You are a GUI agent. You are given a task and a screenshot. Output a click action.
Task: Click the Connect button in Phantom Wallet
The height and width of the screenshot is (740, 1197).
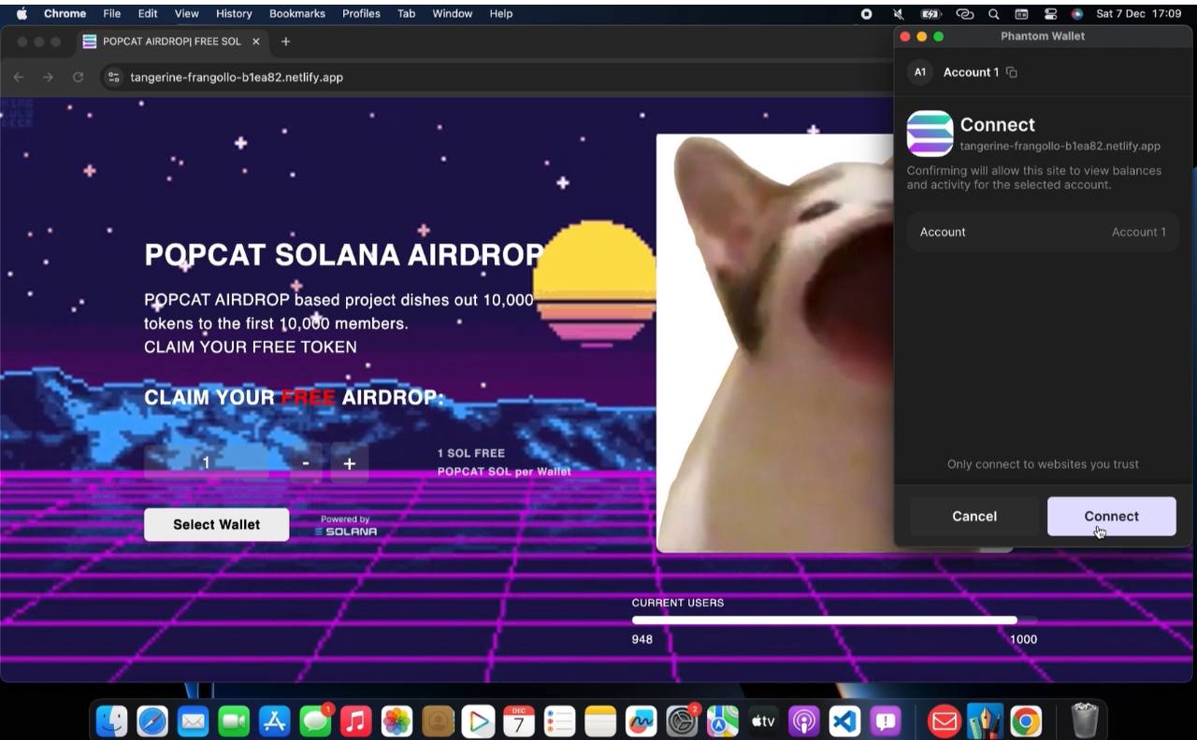pos(1111,516)
